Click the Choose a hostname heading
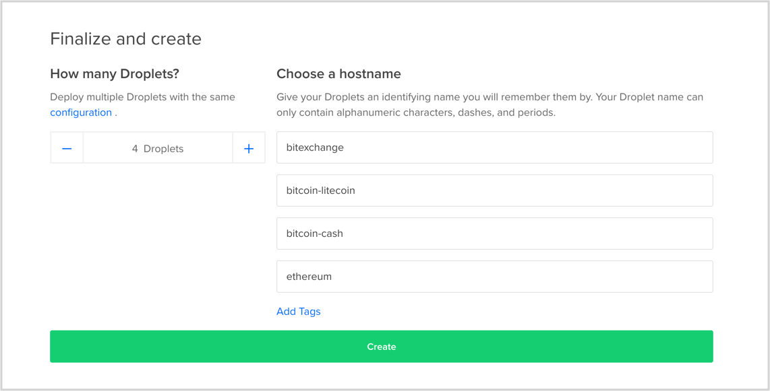The width and height of the screenshot is (770, 391). (338, 74)
